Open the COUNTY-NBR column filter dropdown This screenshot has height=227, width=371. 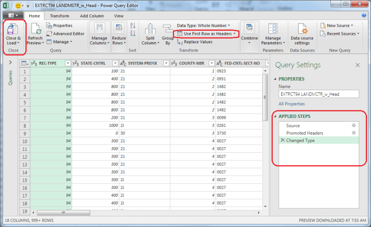[x=211, y=63]
